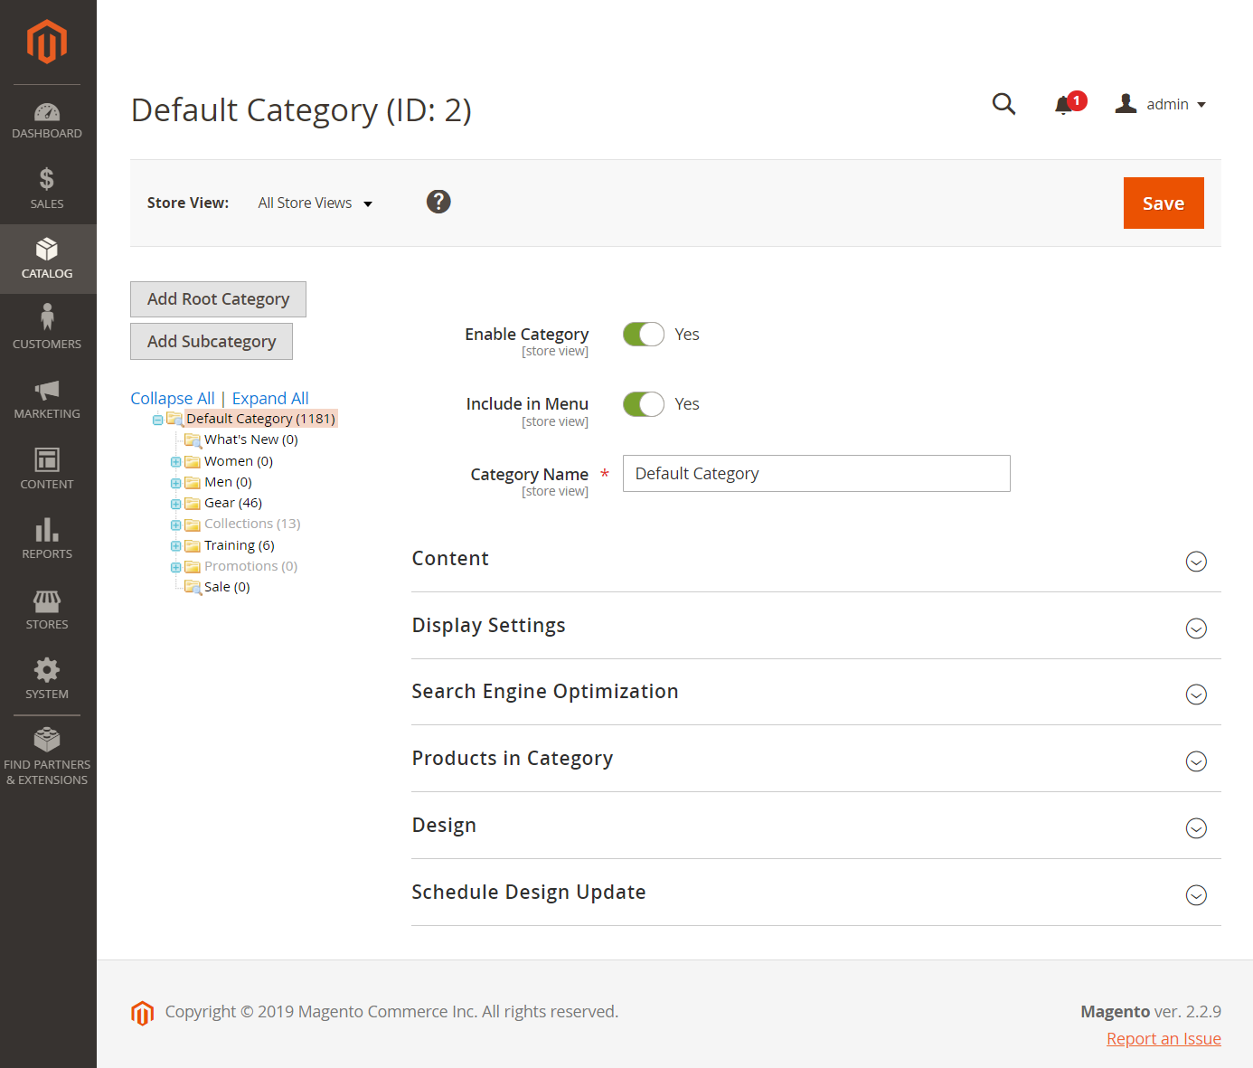Click the admin user avatar icon

point(1126,104)
